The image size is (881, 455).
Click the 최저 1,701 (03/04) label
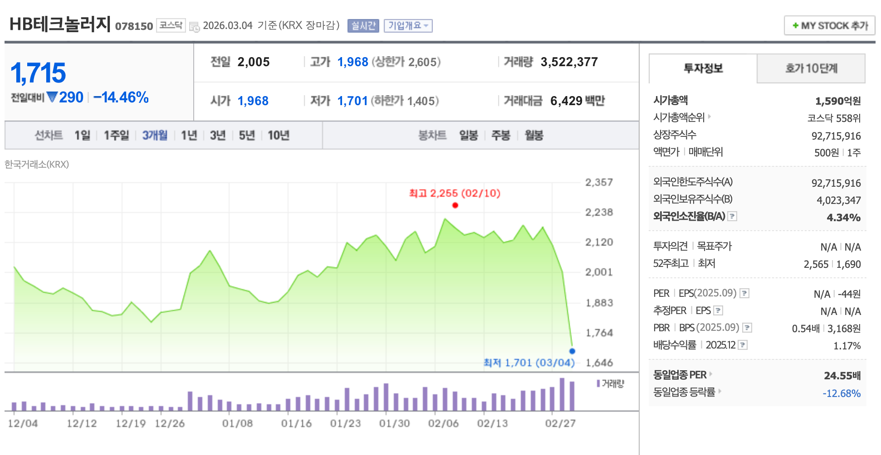point(529,363)
